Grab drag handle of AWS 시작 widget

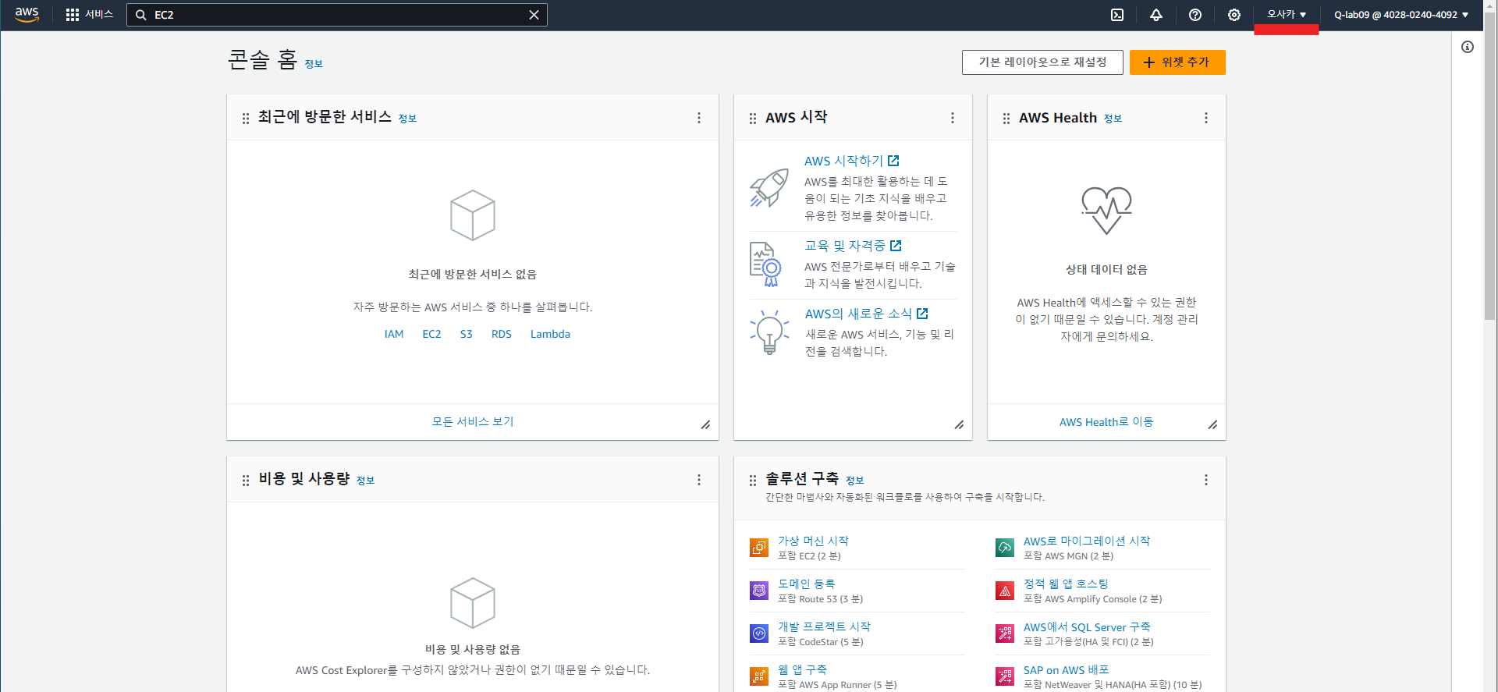click(x=753, y=118)
